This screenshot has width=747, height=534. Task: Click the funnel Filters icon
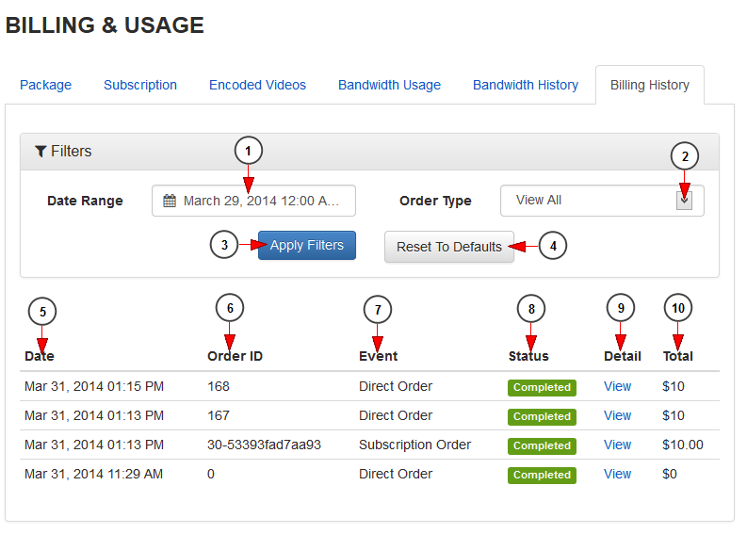[41, 151]
